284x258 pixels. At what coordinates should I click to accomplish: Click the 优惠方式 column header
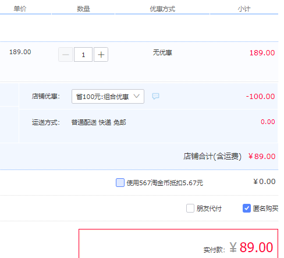click(162, 9)
